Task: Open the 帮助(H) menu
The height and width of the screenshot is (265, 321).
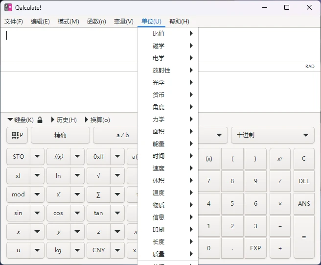Action: pyautogui.click(x=179, y=22)
